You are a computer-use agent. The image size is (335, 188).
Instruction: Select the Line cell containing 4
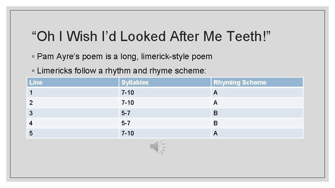(x=73, y=123)
